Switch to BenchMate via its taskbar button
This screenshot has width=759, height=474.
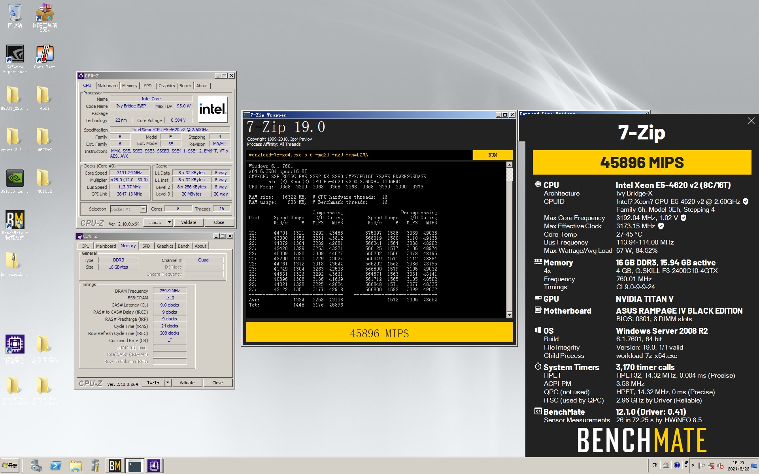point(115,466)
